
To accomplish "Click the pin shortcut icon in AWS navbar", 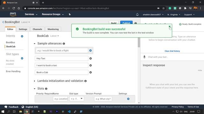I will [x=69, y=14].
